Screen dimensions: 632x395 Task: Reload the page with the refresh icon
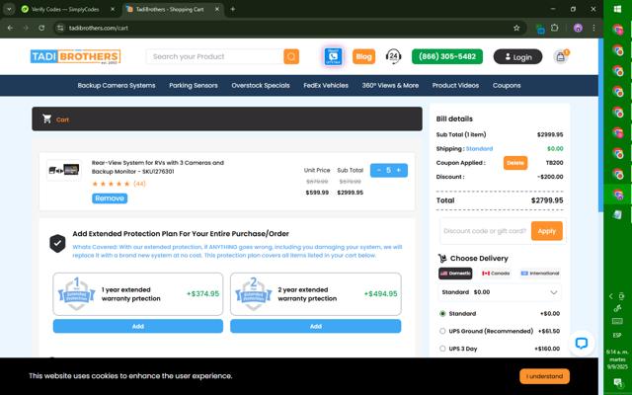coord(41,28)
